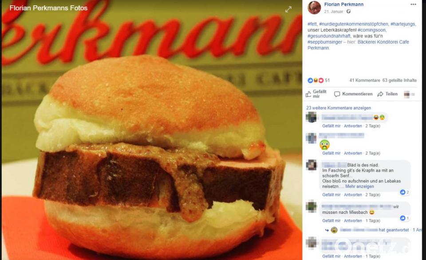Viewport: 426px width, 260px height.
Task: Open the reaction emojis summary with 51
Action: click(x=319, y=80)
